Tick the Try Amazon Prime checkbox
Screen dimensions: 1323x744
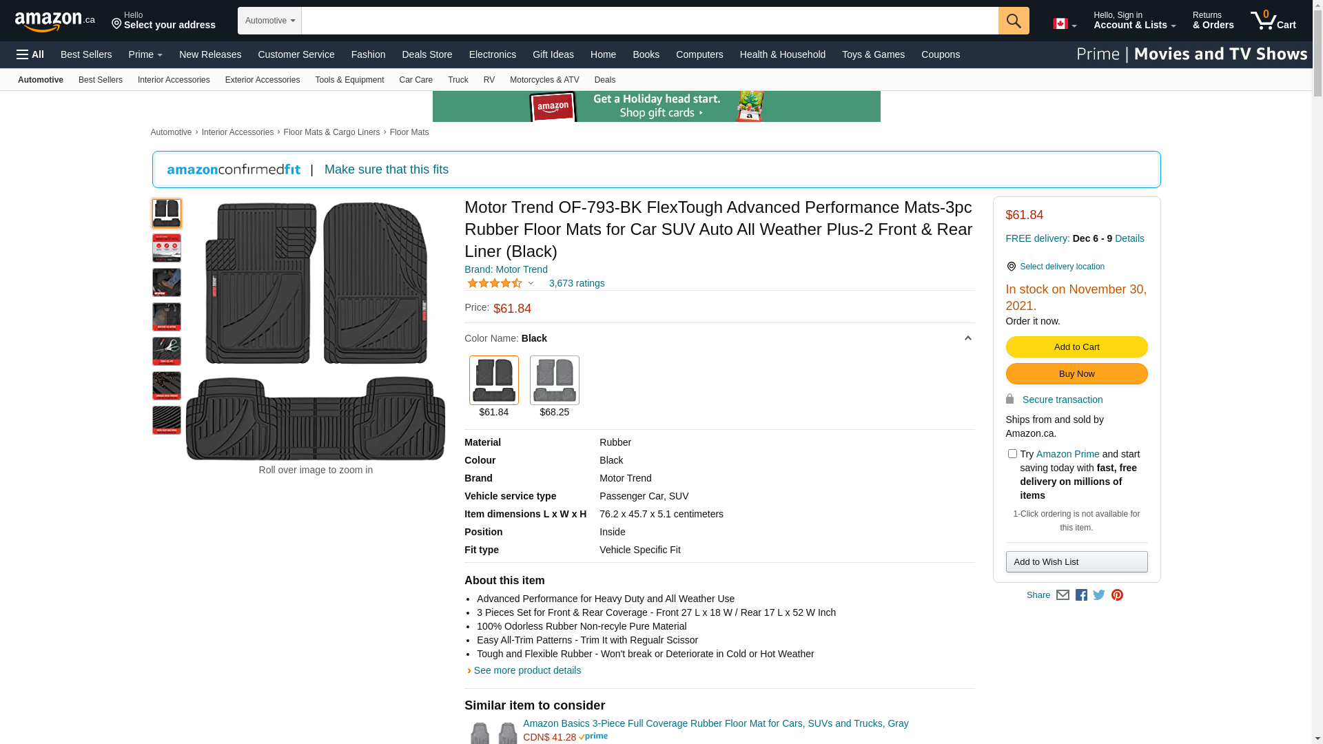1012,454
